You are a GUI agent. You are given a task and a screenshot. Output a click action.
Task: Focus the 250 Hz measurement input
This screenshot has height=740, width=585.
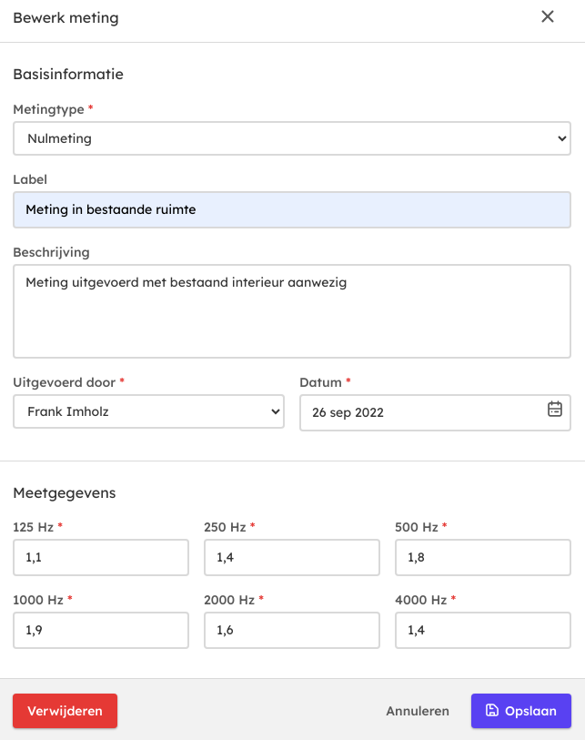point(291,558)
